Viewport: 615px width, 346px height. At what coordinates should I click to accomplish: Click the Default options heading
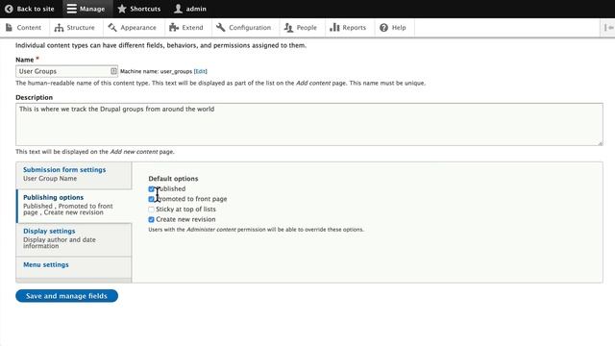pyautogui.click(x=173, y=179)
